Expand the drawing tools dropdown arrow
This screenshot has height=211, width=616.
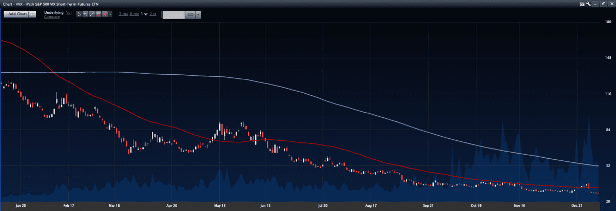110,14
